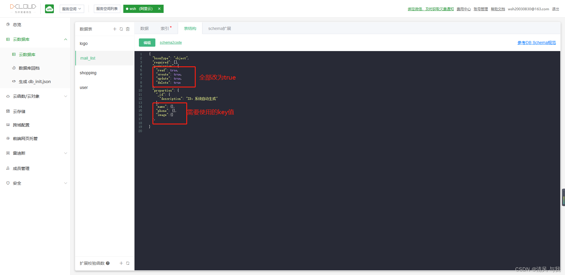This screenshot has height=275, width=565.
Task: Click the DCloud logo
Action: [23, 9]
